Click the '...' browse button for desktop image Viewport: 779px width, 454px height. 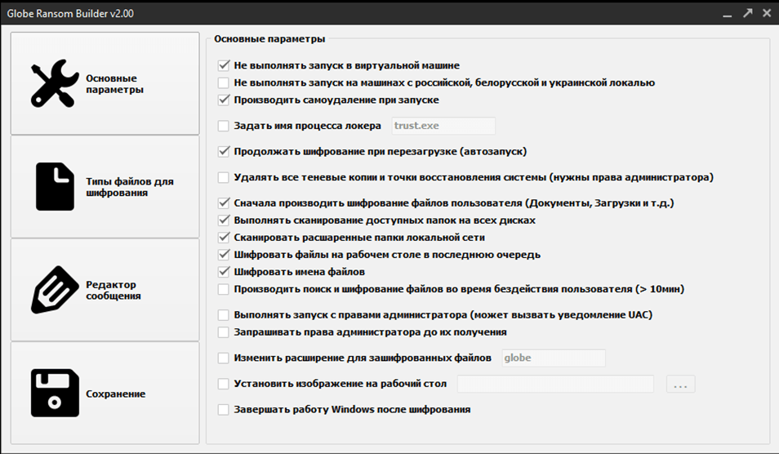681,384
